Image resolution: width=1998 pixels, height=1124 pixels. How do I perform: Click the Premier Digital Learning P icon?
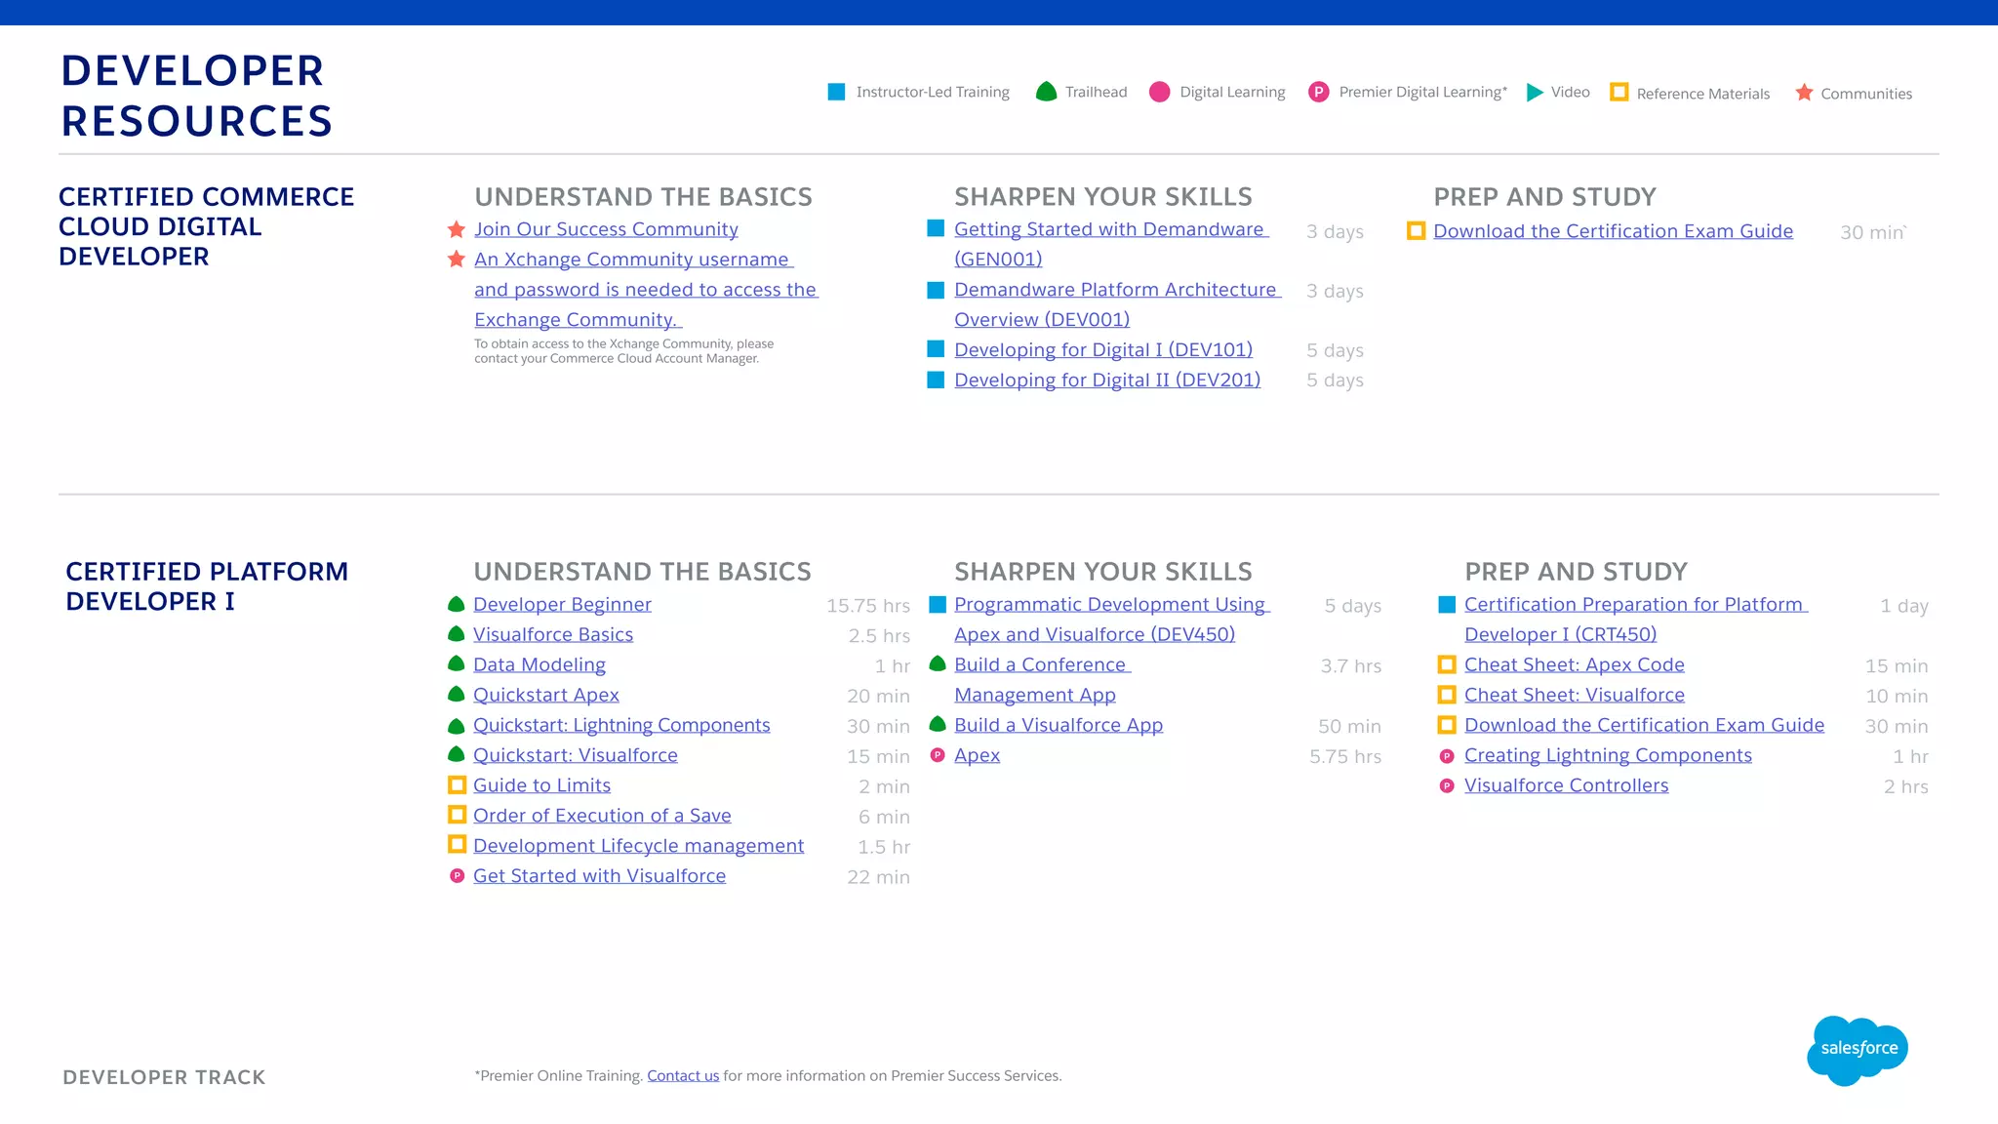point(1318,92)
